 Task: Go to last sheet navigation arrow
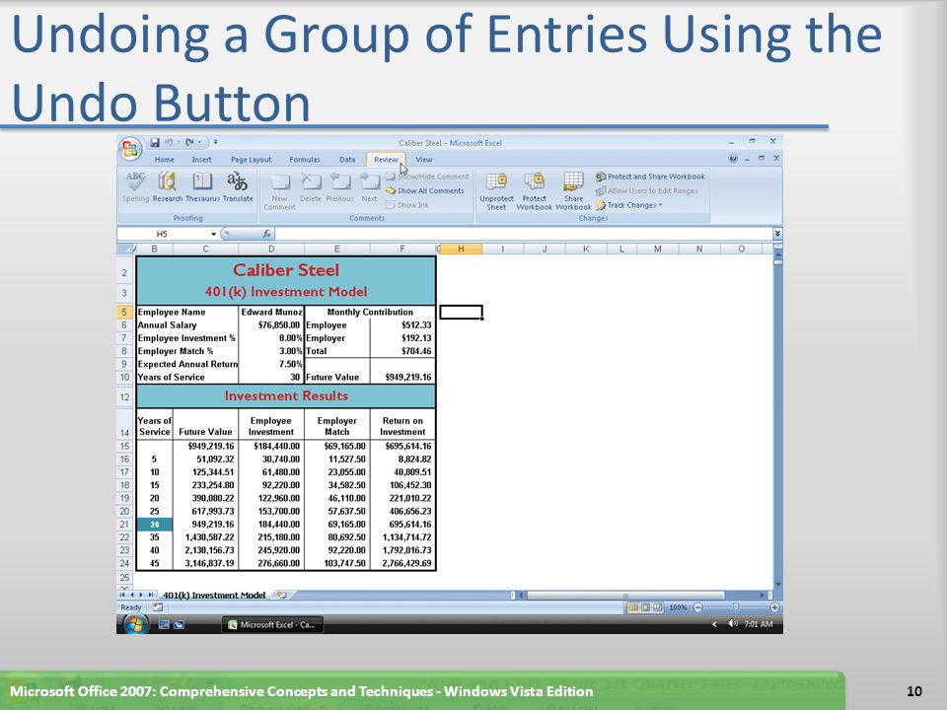[151, 596]
